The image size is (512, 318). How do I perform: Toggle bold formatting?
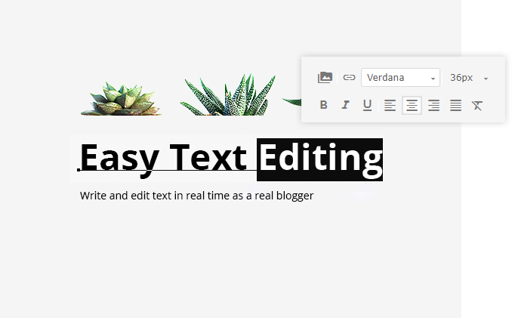(324, 105)
